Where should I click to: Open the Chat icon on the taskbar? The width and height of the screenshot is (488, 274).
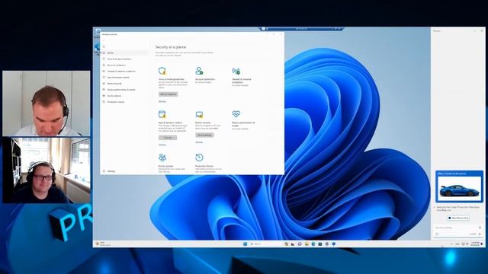click(300, 244)
